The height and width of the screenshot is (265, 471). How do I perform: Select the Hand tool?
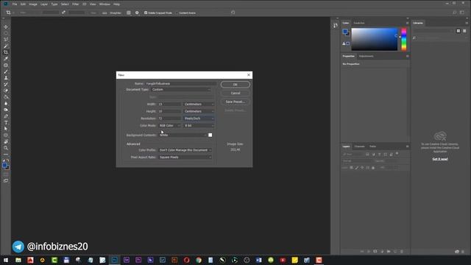[x=6, y=141]
